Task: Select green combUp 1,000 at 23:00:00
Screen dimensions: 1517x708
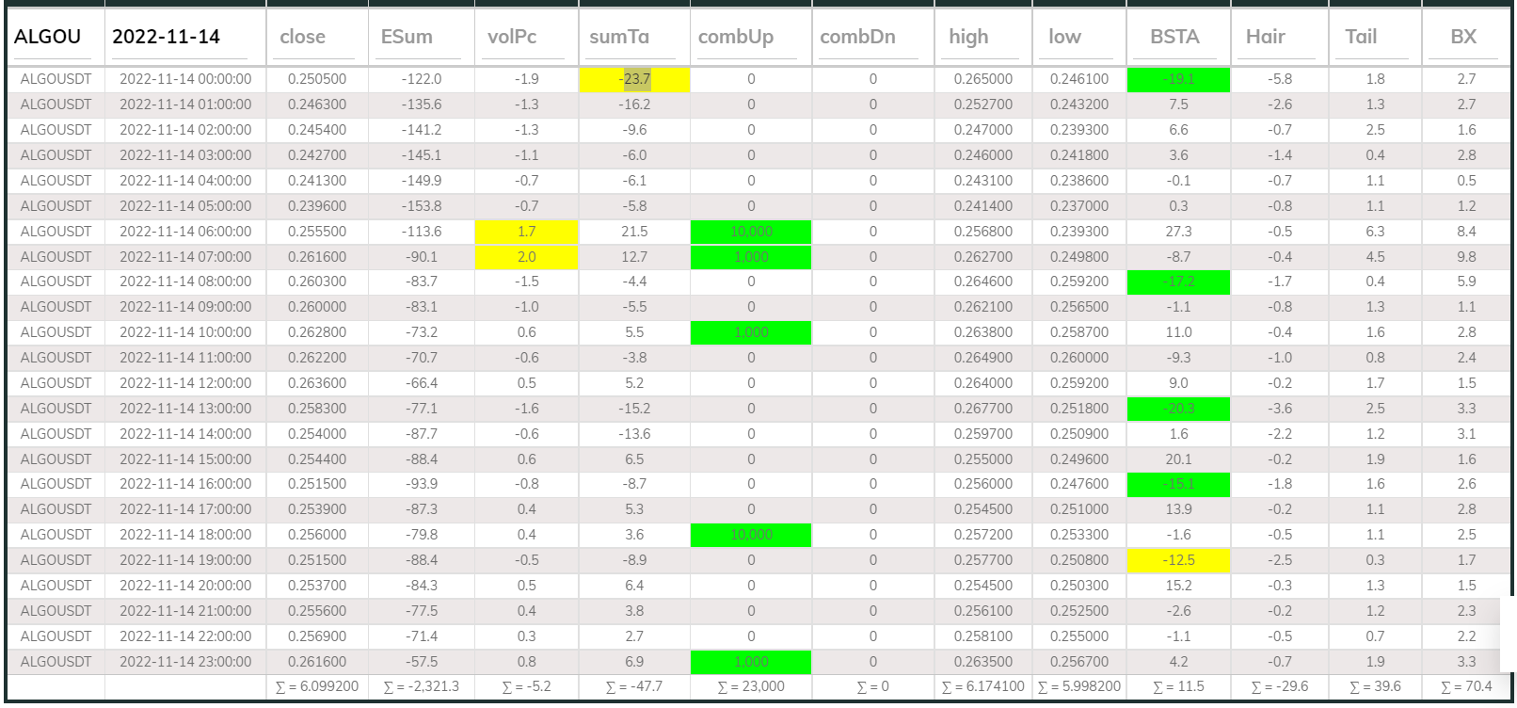Action: 751,662
